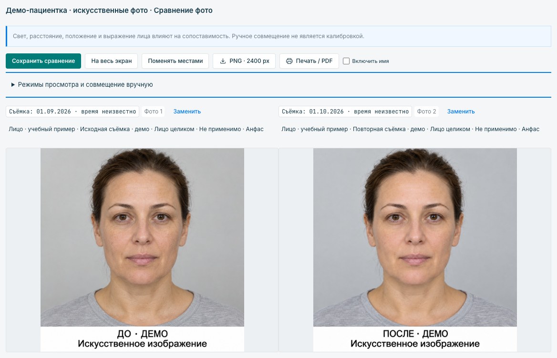
Task: Click the Исходная съёмка tags line
Action: [x=136, y=129]
